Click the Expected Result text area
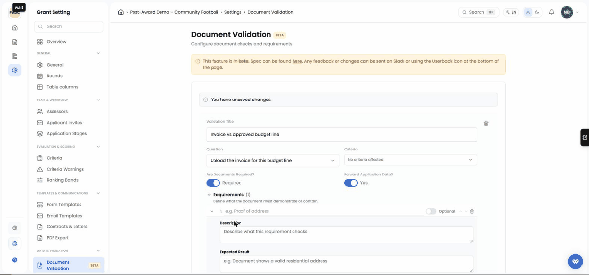Screen dimensions: 589x275 pyautogui.click(x=346, y=264)
